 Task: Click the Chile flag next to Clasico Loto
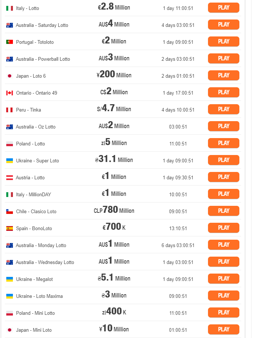(x=10, y=211)
